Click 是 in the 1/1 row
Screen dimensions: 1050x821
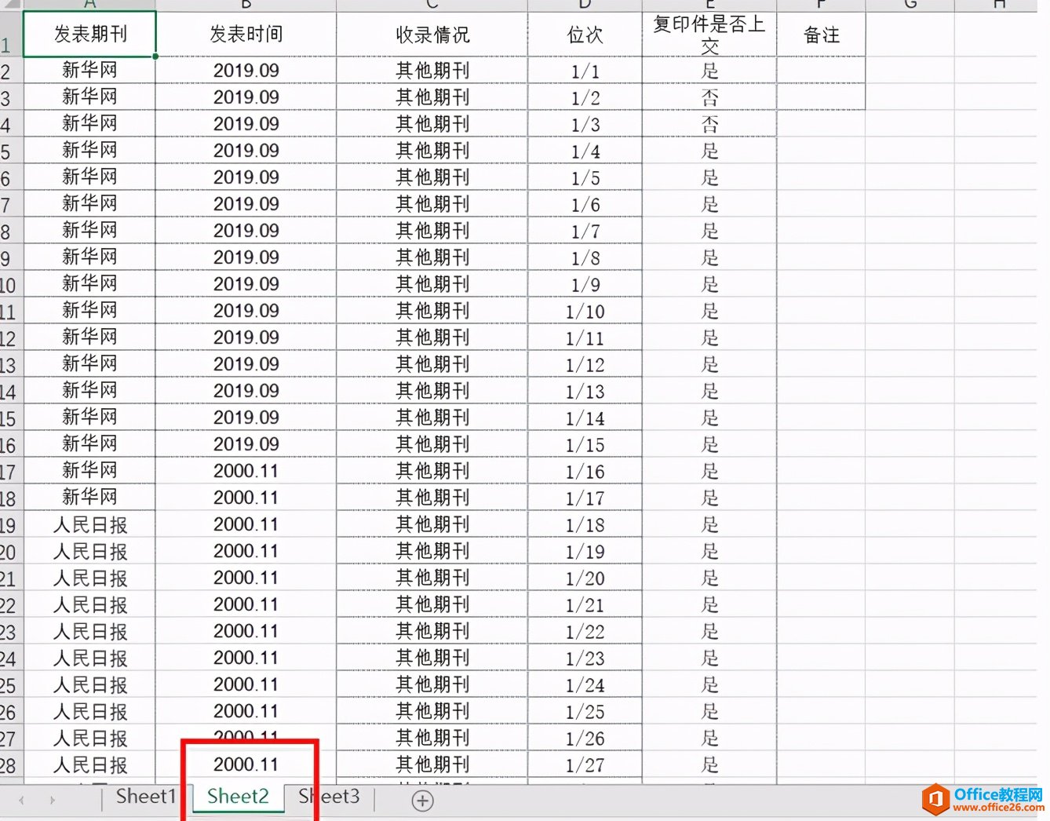coord(709,71)
